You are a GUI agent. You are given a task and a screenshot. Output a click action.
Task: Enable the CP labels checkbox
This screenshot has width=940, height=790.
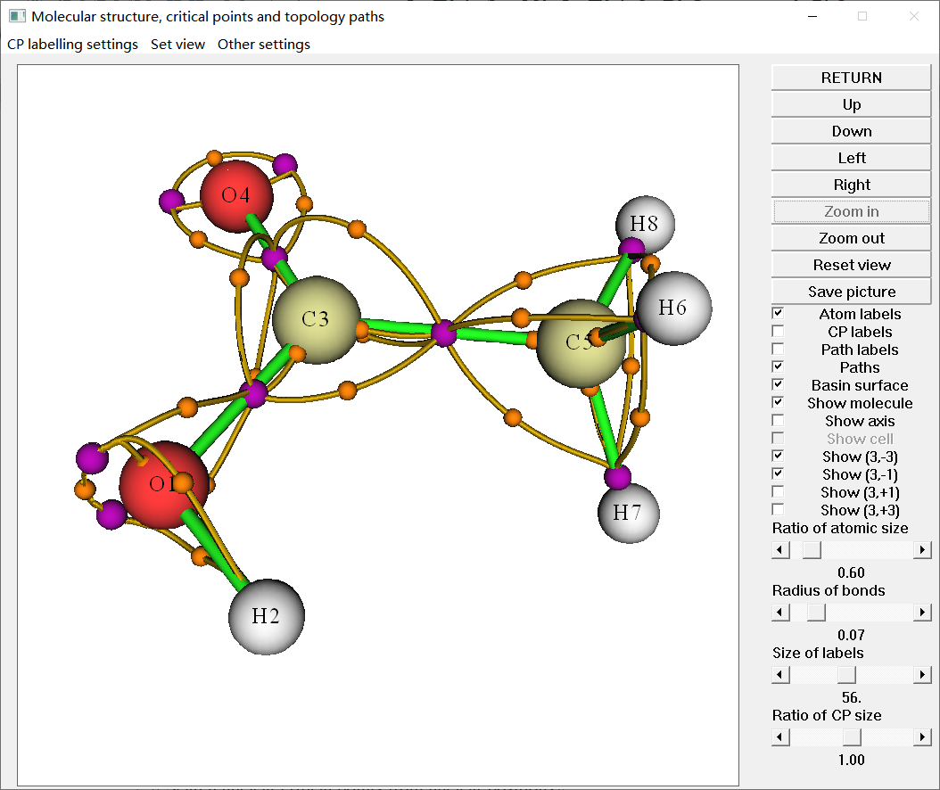[x=778, y=331]
